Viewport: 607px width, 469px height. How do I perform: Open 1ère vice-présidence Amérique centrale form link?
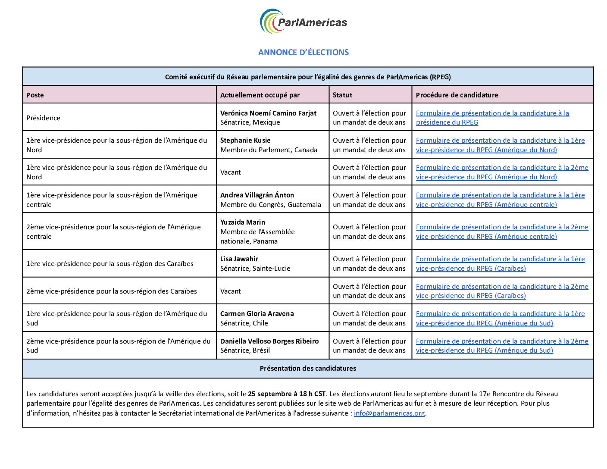500,200
